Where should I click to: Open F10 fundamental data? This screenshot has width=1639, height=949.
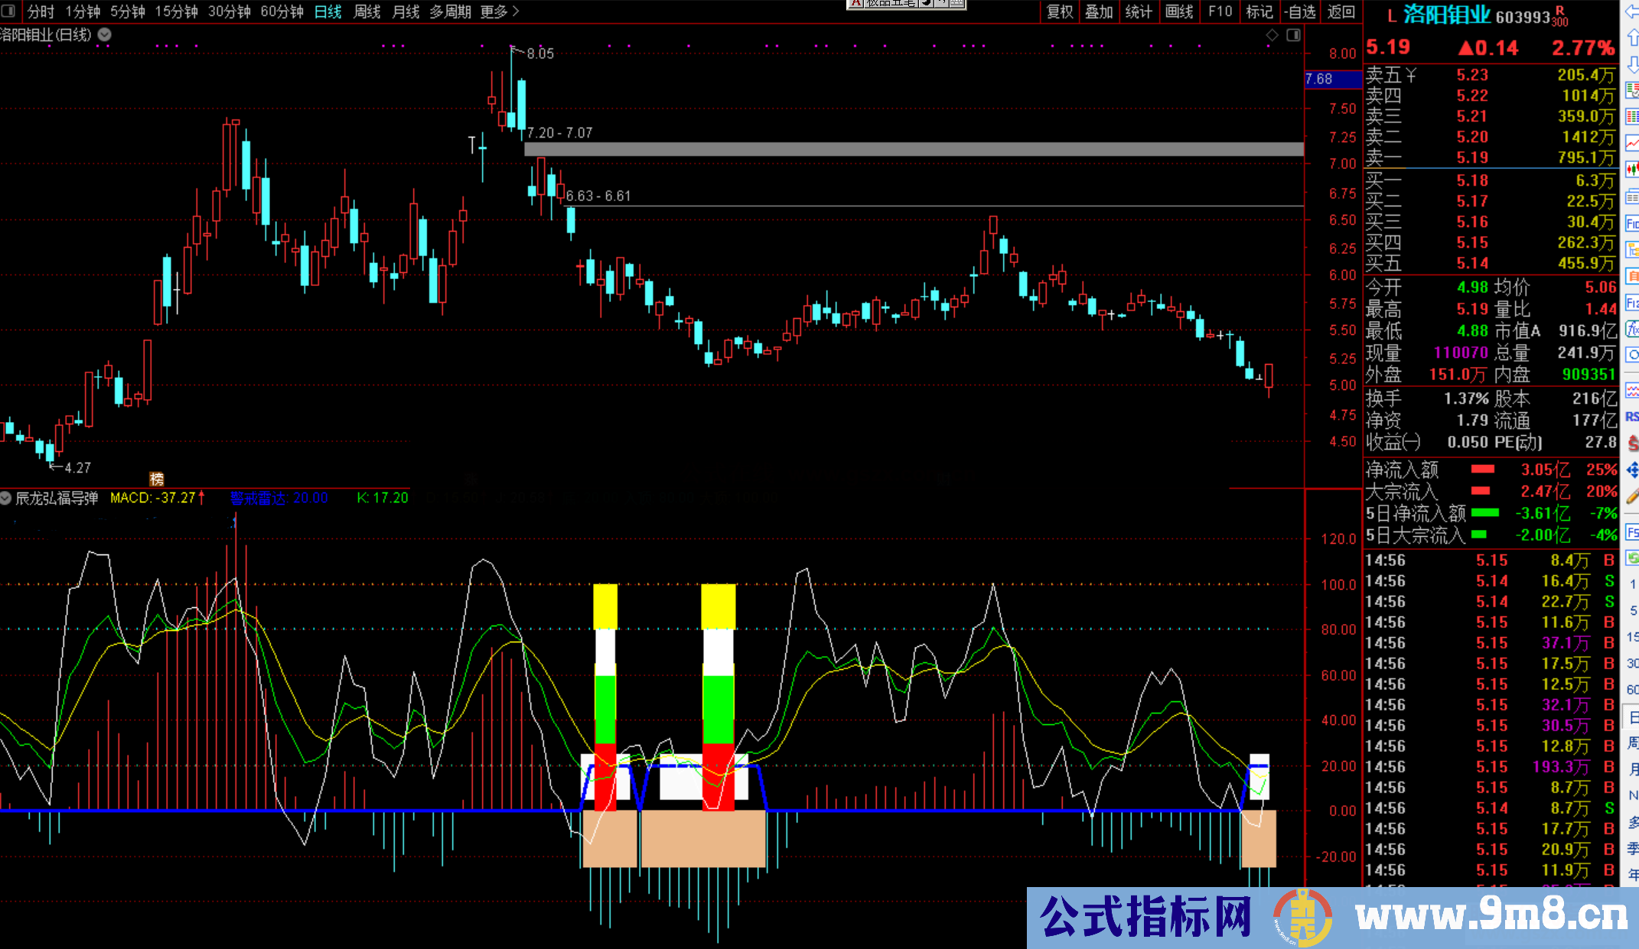[x=1219, y=11]
